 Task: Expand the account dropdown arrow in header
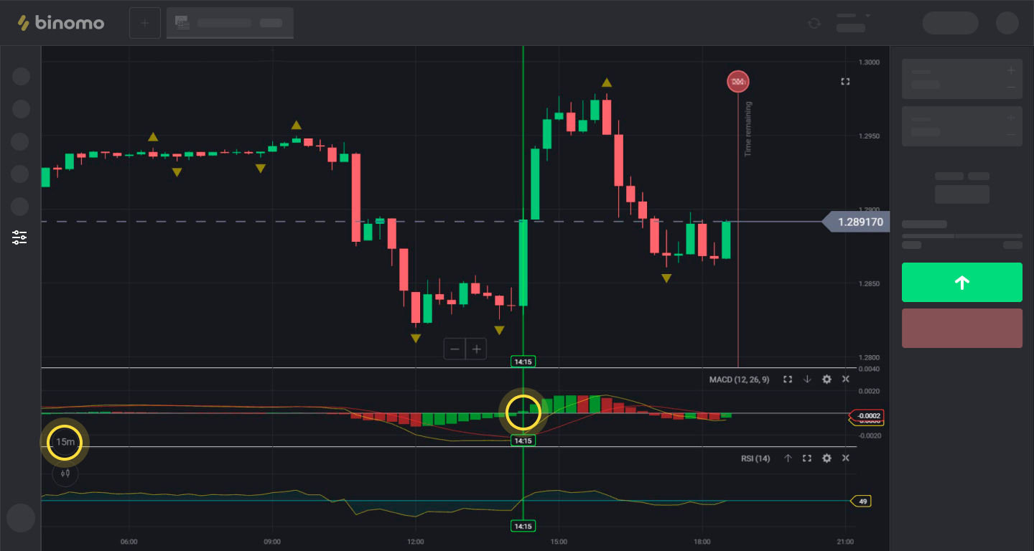click(x=867, y=16)
